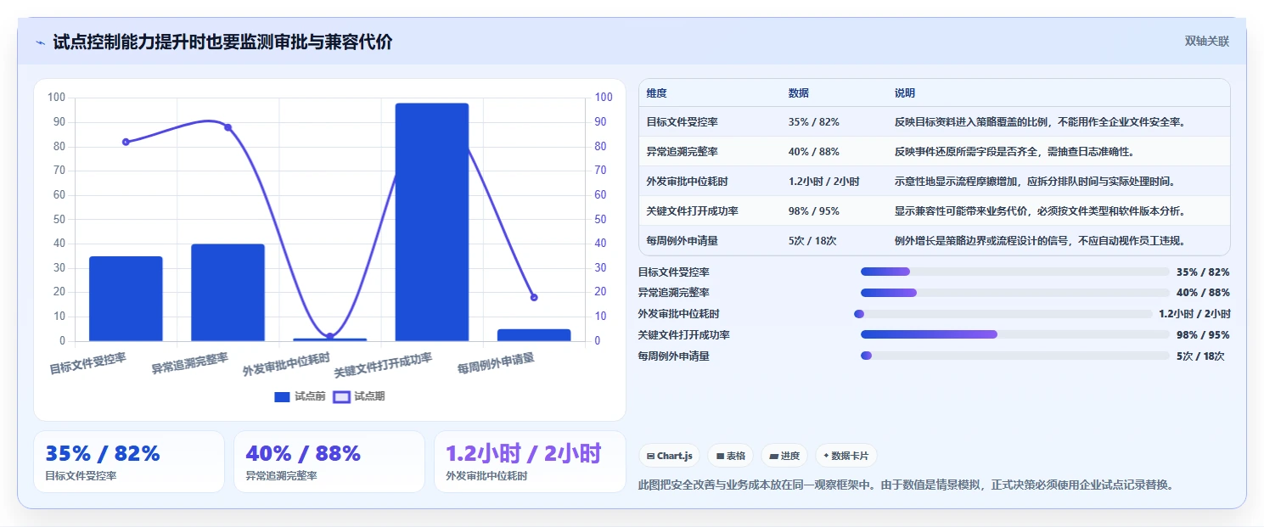
Task: Click the 5次 / 18次 table cell
Action: tap(812, 241)
